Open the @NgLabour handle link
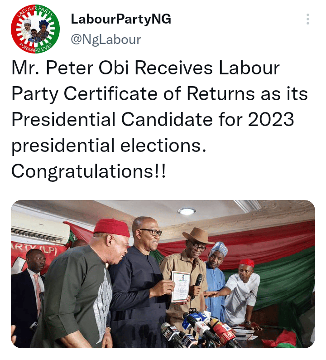 tap(105, 40)
